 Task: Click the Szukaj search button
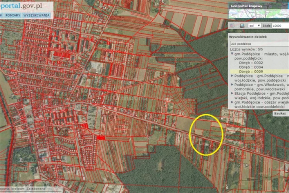tap(280, 113)
